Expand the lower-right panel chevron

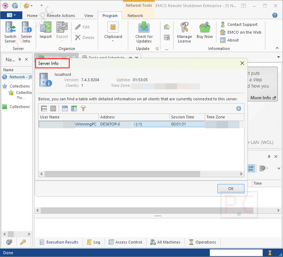pos(279,168)
